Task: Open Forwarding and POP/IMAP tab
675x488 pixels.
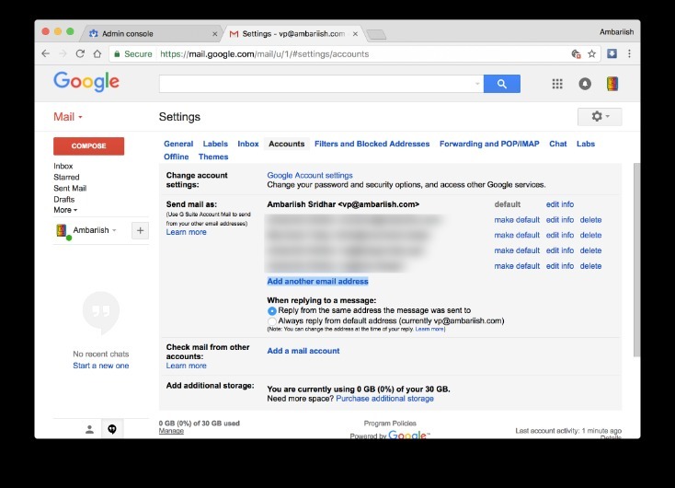Action: 489,144
